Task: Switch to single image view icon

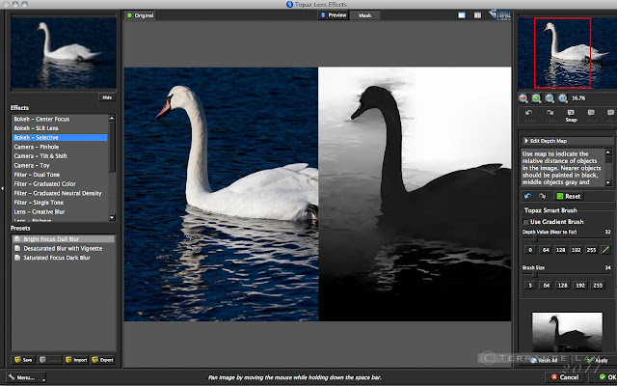Action: (462, 15)
